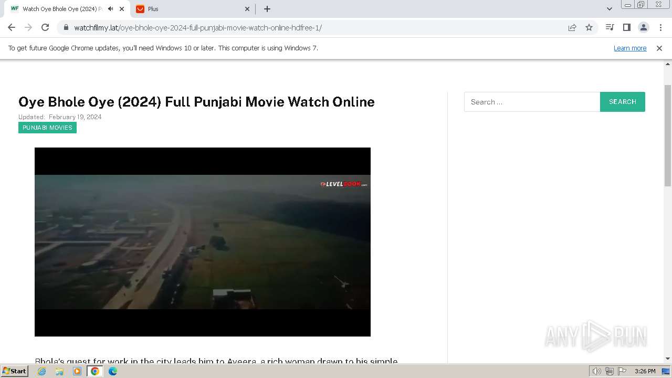This screenshot has width=672, height=378.
Task: Click the Oye Bhole Oye movie title
Action: tap(196, 102)
